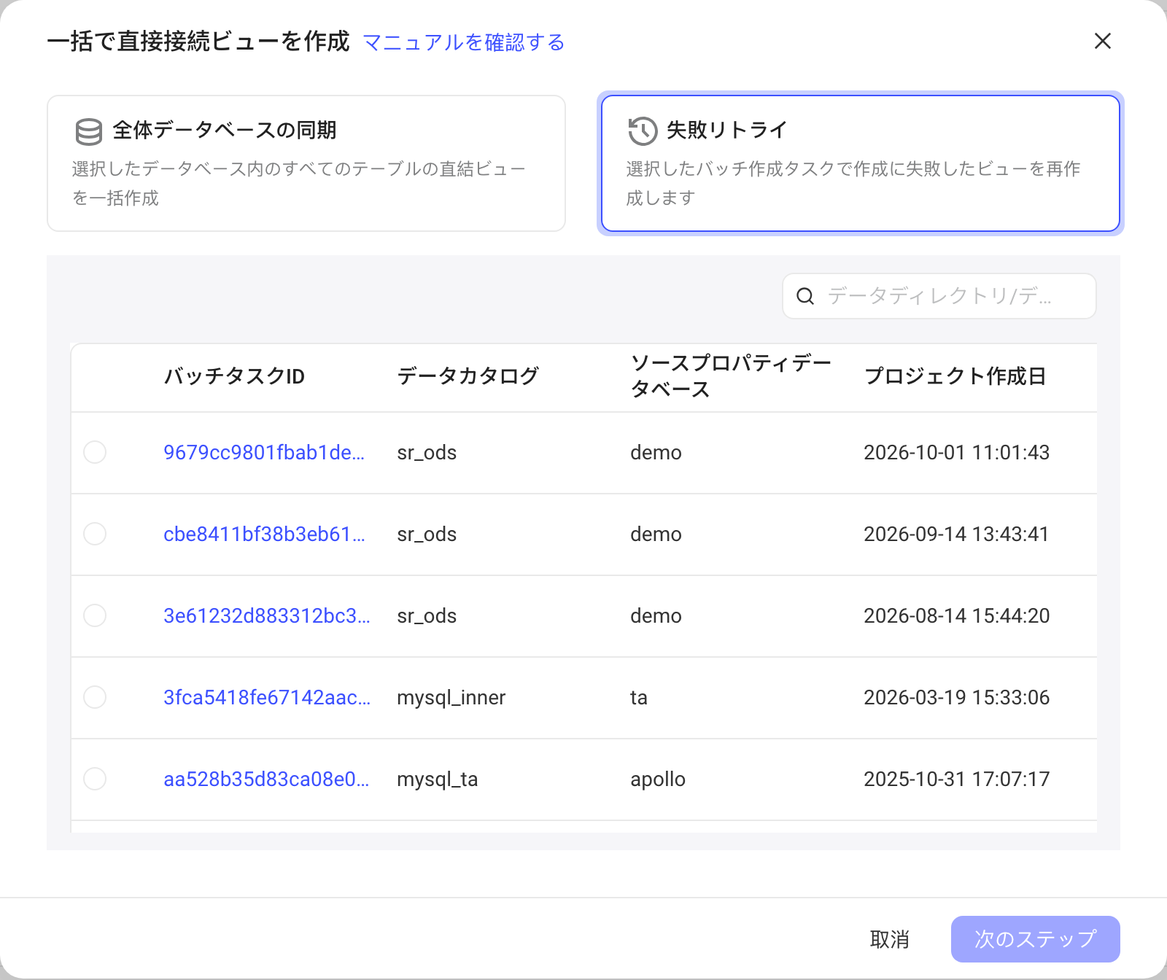This screenshot has width=1167, height=980.
Task: Click the apollo database cell
Action: pyautogui.click(x=658, y=779)
